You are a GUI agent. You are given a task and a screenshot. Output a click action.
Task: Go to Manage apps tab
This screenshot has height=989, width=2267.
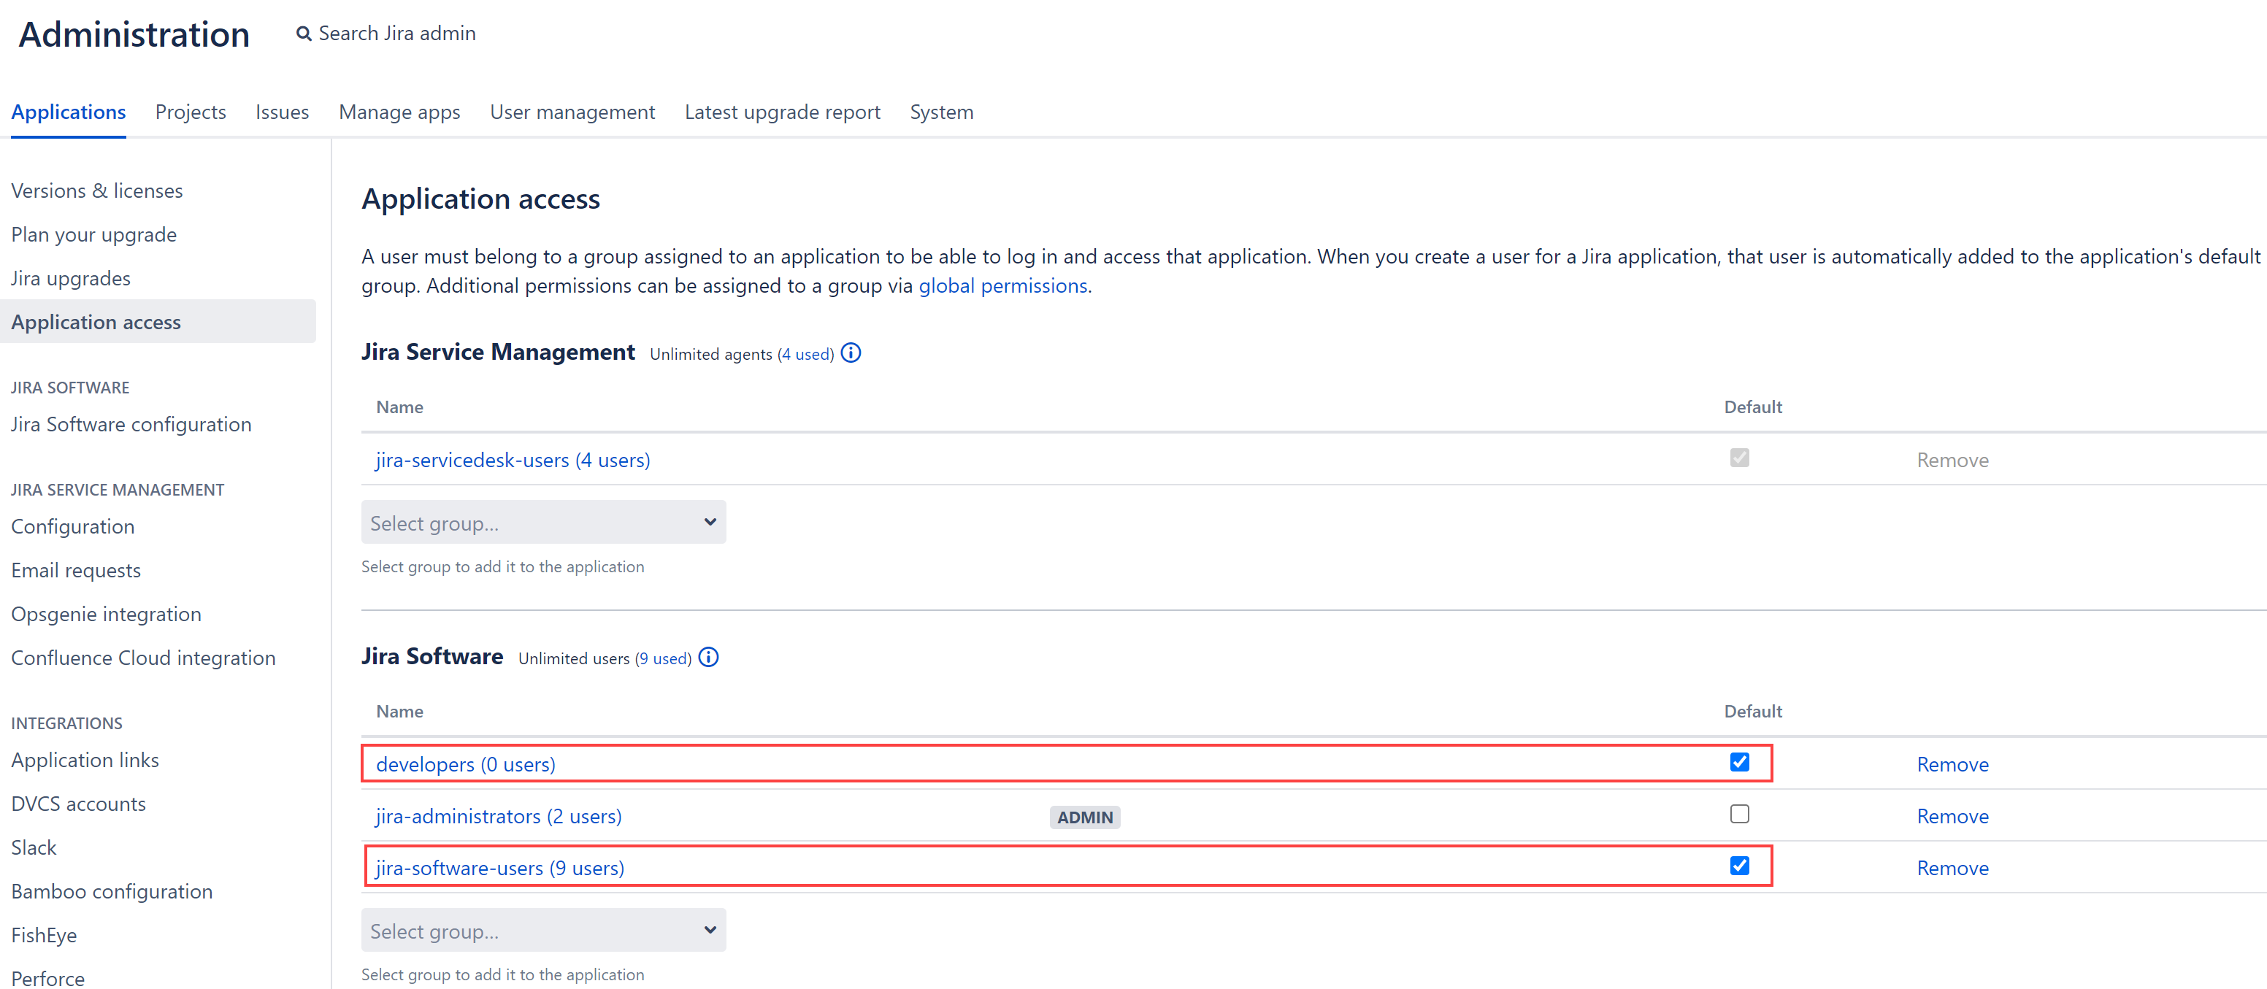click(399, 112)
